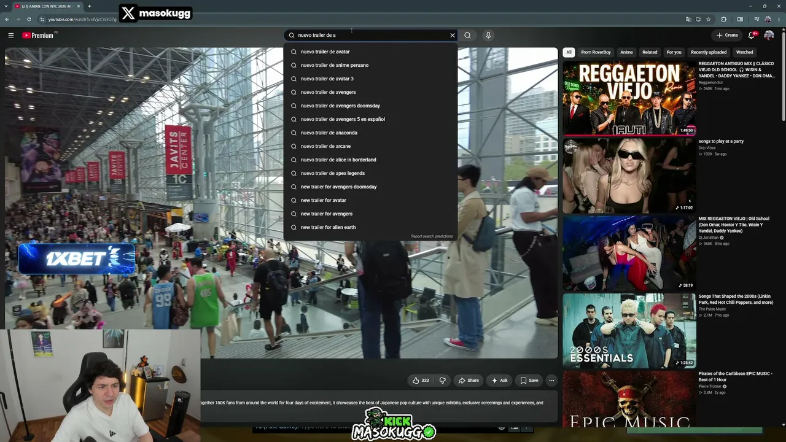The image size is (786, 442).
Task: Choose suggestion 'nuevo trailer de avengers 5 en español'
Action: [370, 119]
